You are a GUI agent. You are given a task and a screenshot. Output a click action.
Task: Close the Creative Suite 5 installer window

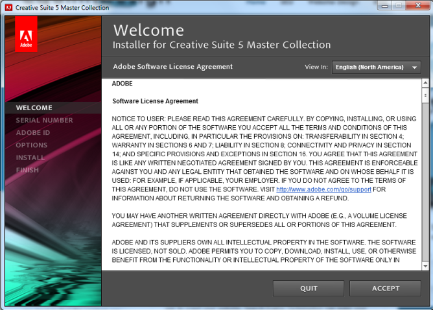coord(418,6)
